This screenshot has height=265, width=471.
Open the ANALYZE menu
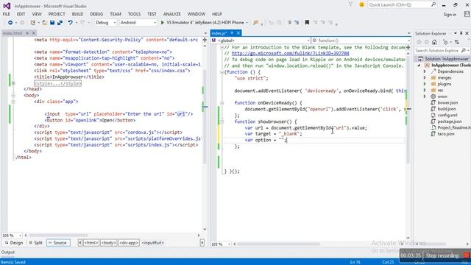tap(171, 14)
